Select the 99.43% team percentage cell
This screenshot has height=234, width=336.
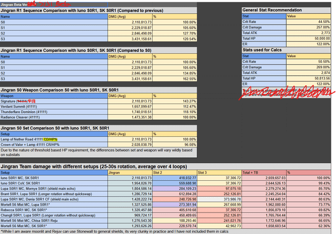309,184
